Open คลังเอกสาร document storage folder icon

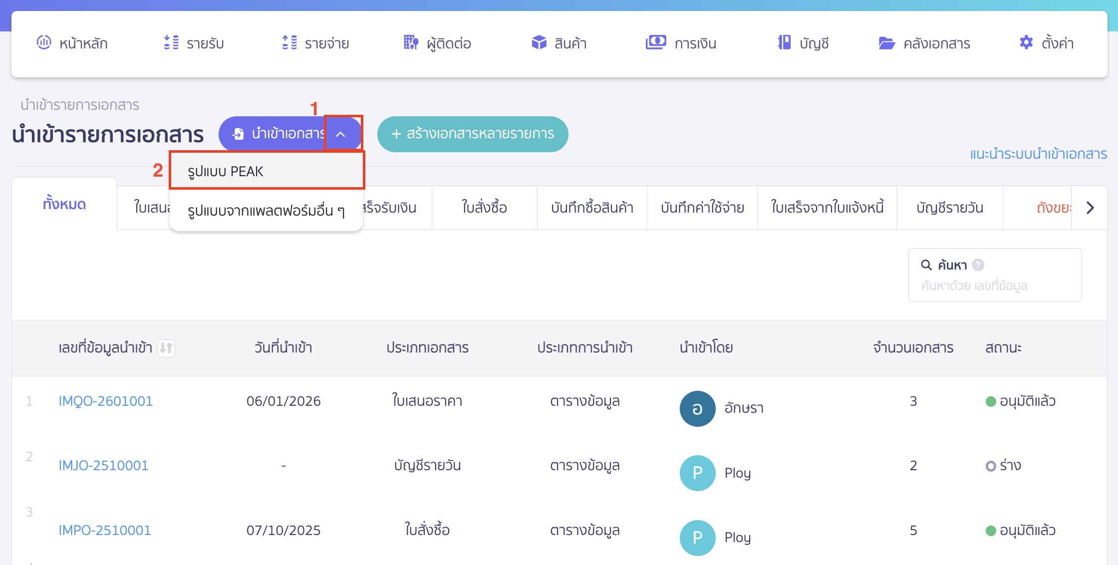point(887,42)
